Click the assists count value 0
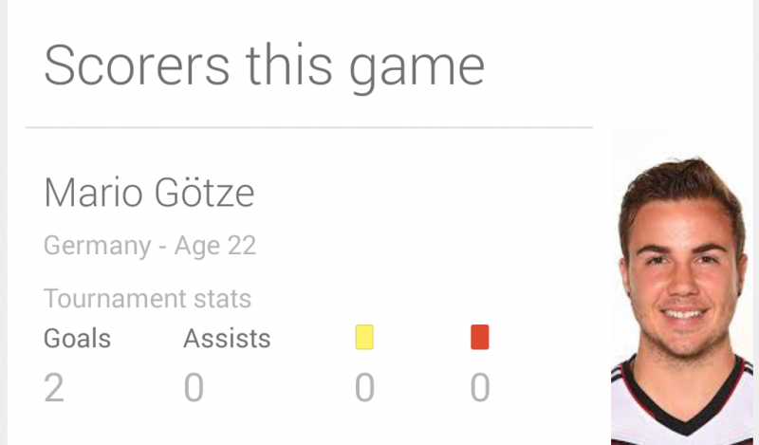Image resolution: width=759 pixels, height=445 pixels. pos(194,387)
